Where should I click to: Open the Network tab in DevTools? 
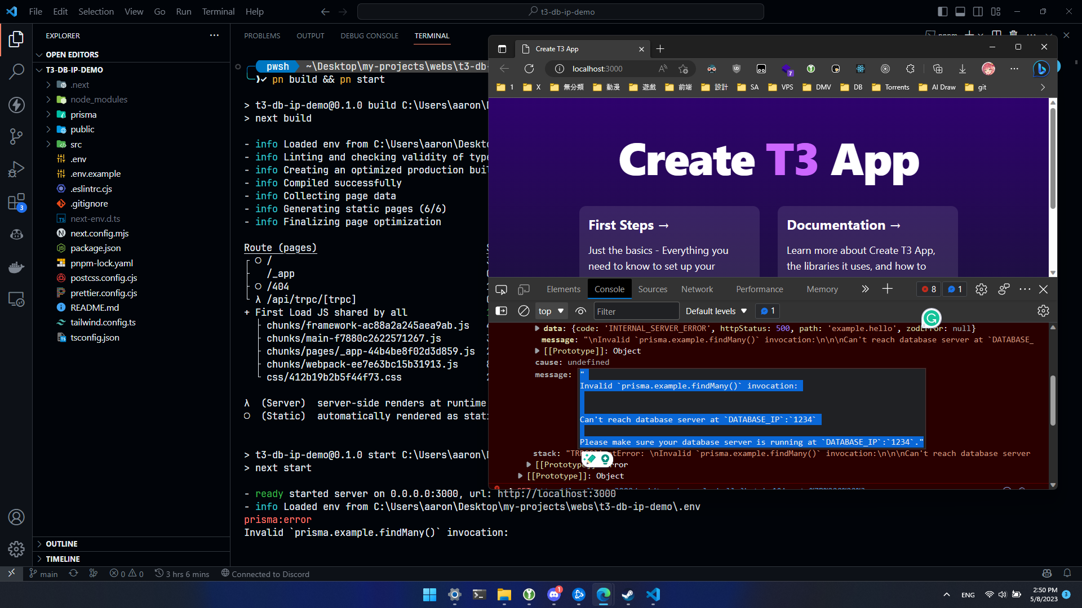click(x=697, y=289)
